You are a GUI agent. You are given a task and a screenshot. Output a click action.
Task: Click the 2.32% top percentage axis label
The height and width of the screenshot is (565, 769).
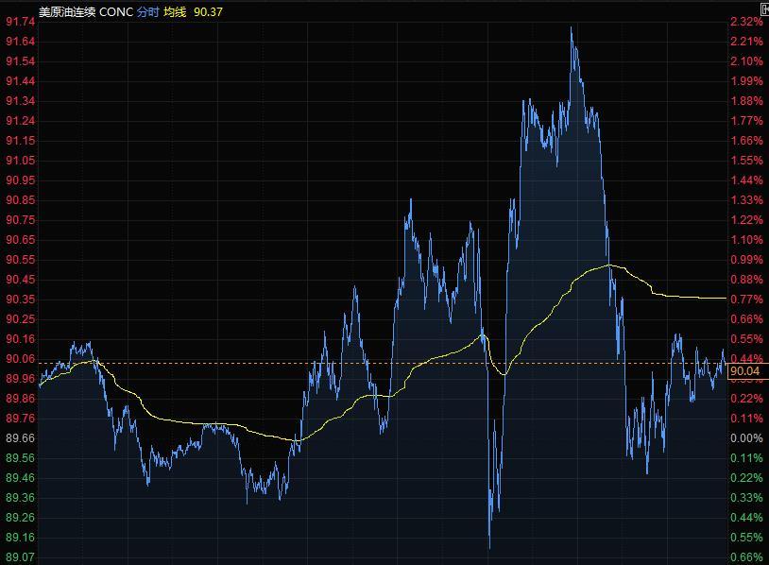(x=746, y=22)
